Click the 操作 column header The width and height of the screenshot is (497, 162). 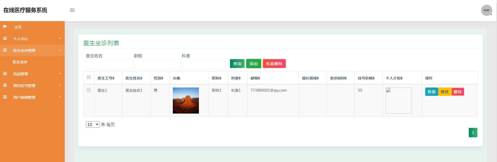[429, 78]
